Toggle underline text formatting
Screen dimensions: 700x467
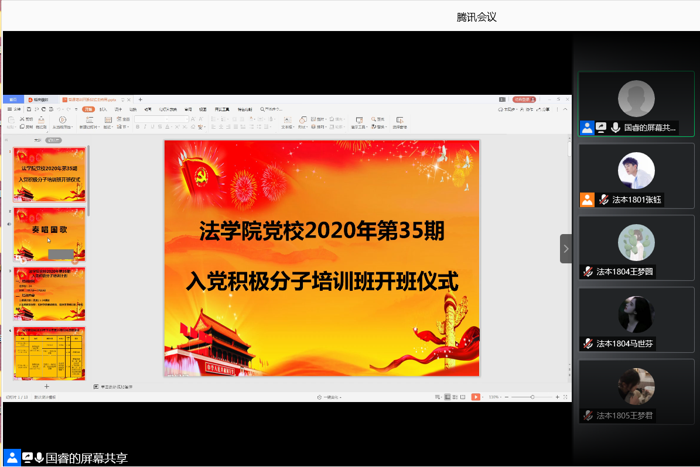pos(152,127)
